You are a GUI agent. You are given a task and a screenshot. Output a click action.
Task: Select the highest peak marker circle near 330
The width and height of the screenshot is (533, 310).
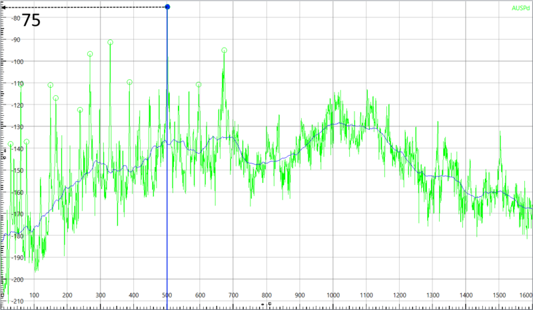pos(110,43)
